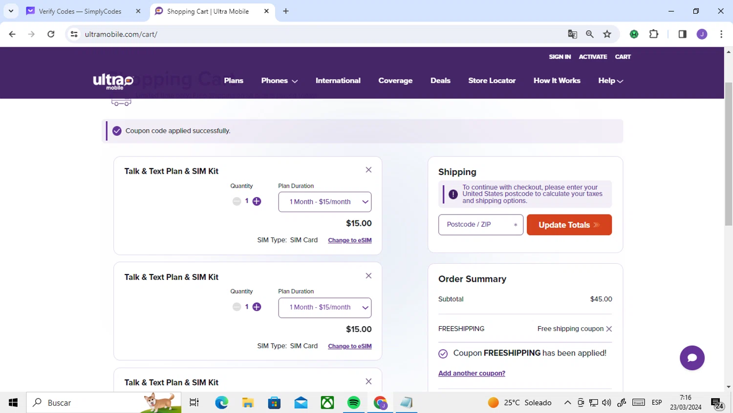
Task: Open Spotify from taskbar
Action: click(x=354, y=403)
